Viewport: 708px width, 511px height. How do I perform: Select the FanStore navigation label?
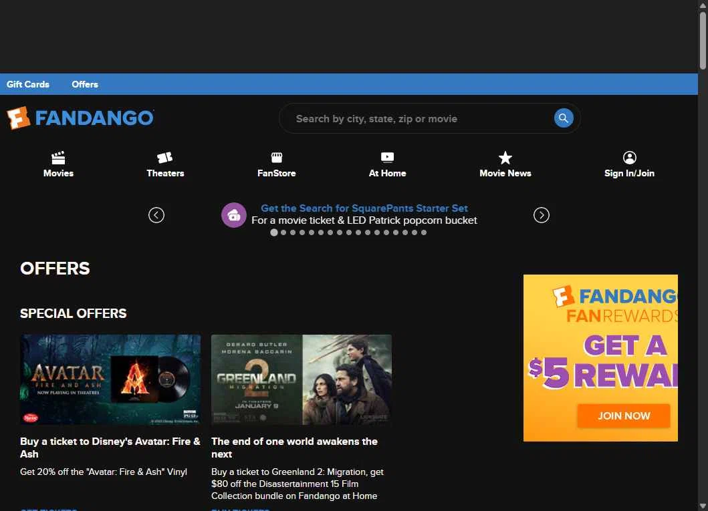[276, 173]
